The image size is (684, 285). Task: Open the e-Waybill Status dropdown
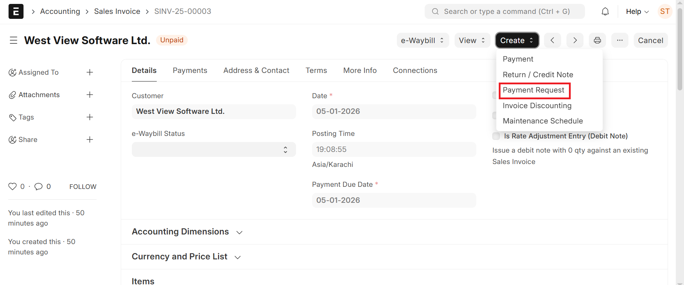[x=214, y=149]
